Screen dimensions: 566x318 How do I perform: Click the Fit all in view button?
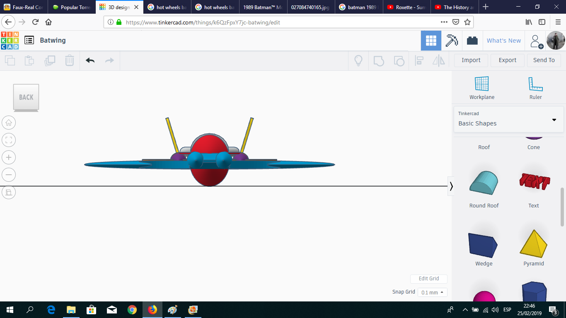pos(9,140)
